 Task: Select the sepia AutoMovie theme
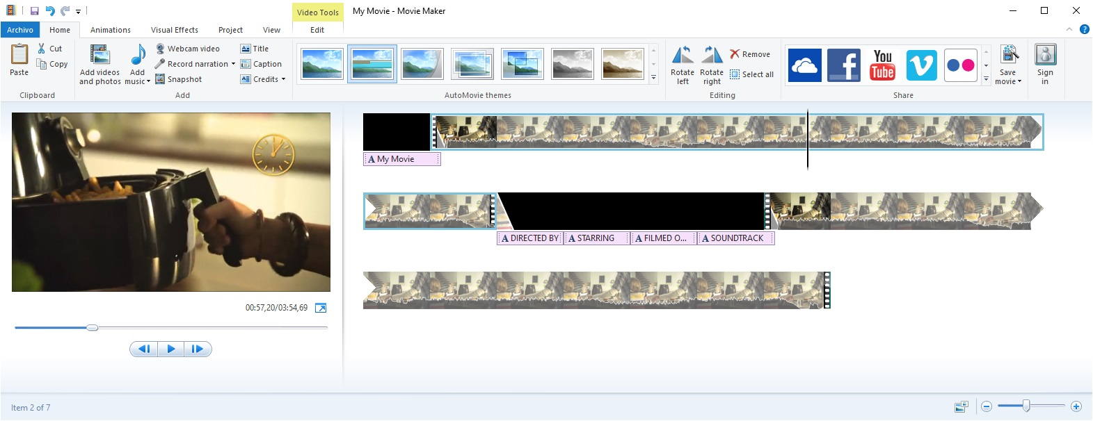pyautogui.click(x=623, y=64)
